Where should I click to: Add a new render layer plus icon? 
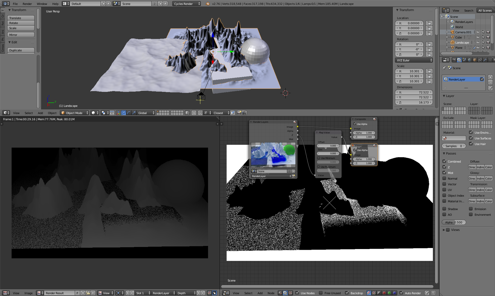pos(490,77)
